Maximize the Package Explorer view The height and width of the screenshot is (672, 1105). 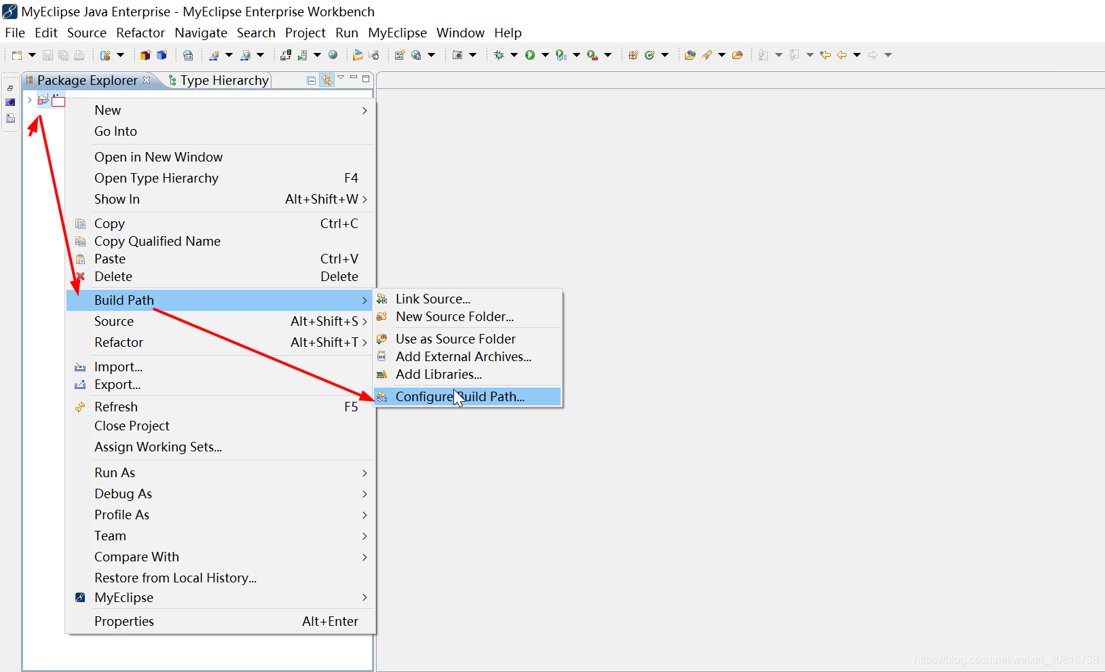pos(366,79)
